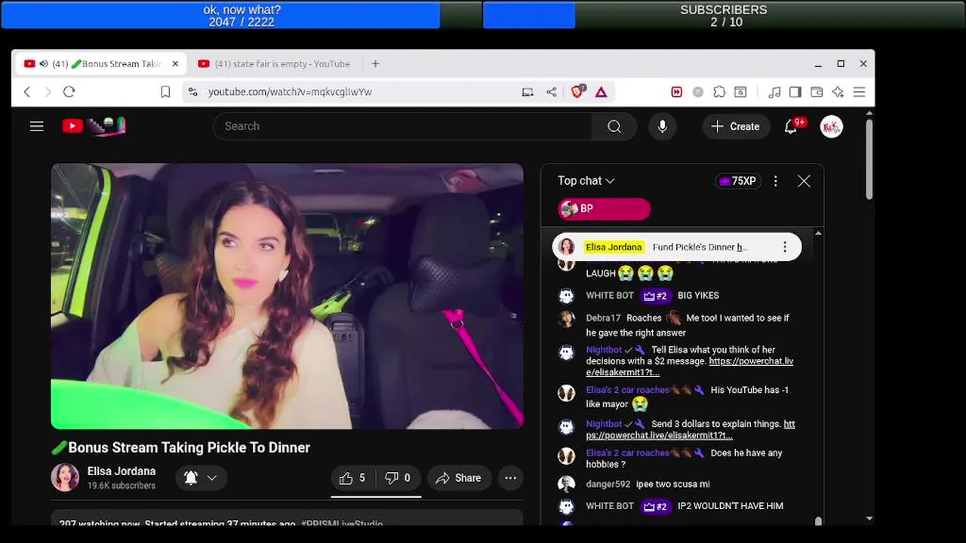966x543 pixels.
Task: Click the browser back arrow
Action: click(x=27, y=91)
